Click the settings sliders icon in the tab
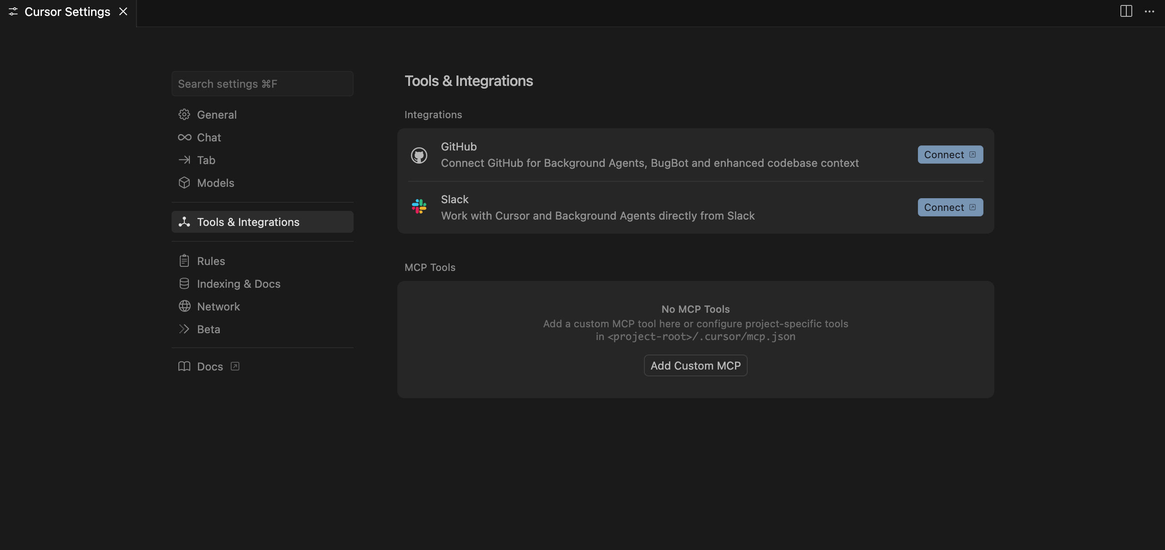The width and height of the screenshot is (1165, 550). (13, 11)
